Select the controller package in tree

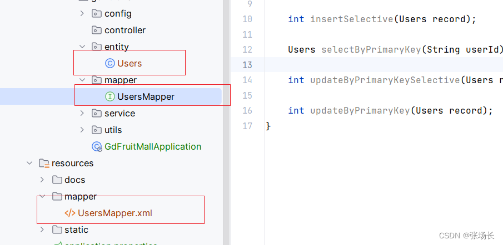[x=125, y=30]
